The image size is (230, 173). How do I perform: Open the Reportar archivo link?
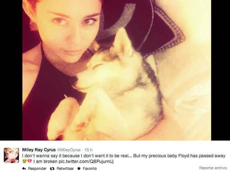[x=213, y=168]
